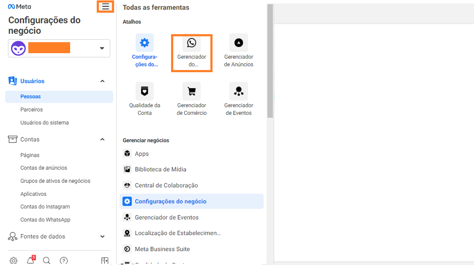
Task: Collapse the sidebar panel icon
Action: pyautogui.click(x=105, y=260)
